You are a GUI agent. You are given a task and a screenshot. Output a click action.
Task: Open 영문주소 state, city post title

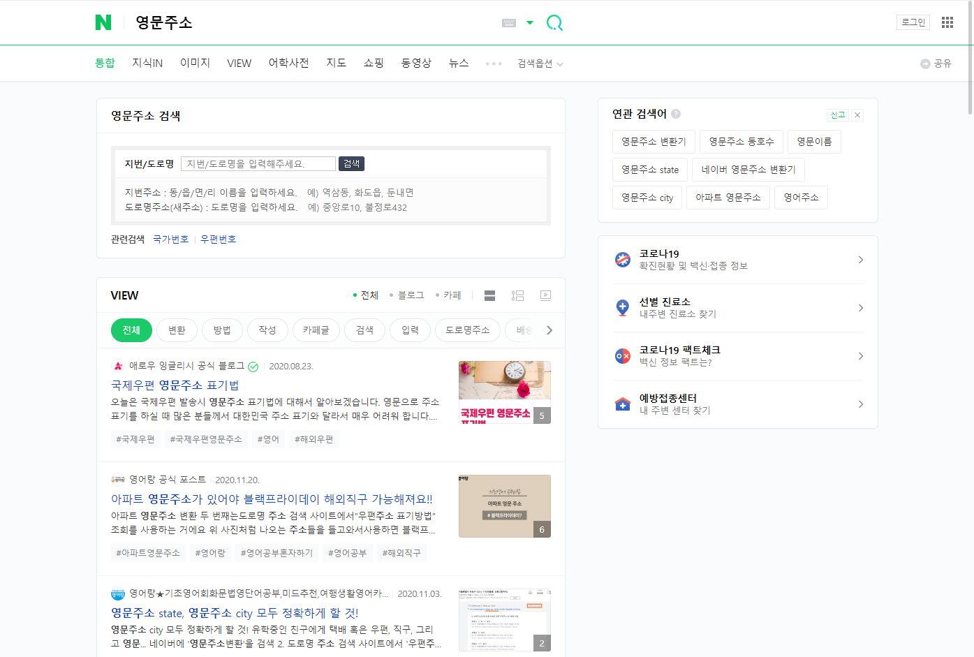[x=235, y=612]
